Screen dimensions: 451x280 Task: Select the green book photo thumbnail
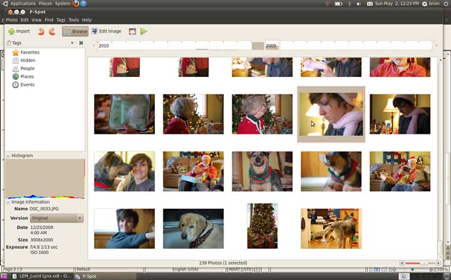tap(124, 114)
